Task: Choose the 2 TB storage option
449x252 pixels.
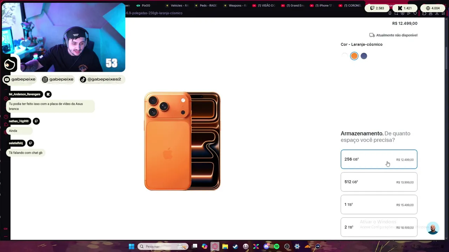Action: (x=379, y=227)
